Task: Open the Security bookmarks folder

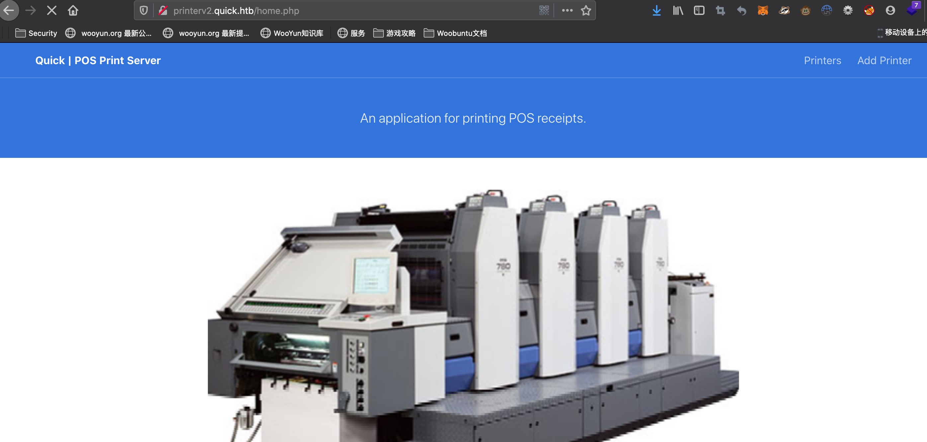Action: (x=36, y=33)
